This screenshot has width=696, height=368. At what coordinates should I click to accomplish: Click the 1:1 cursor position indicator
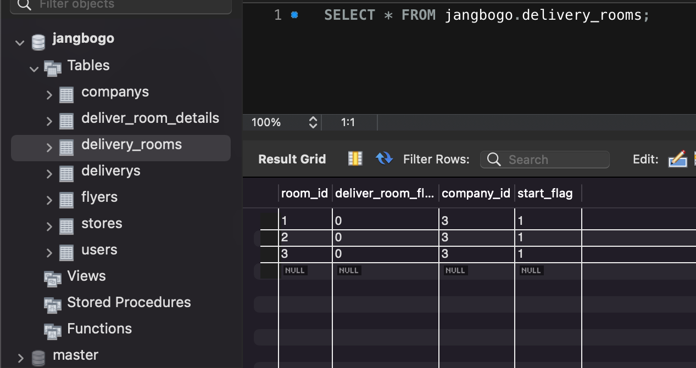pos(348,122)
